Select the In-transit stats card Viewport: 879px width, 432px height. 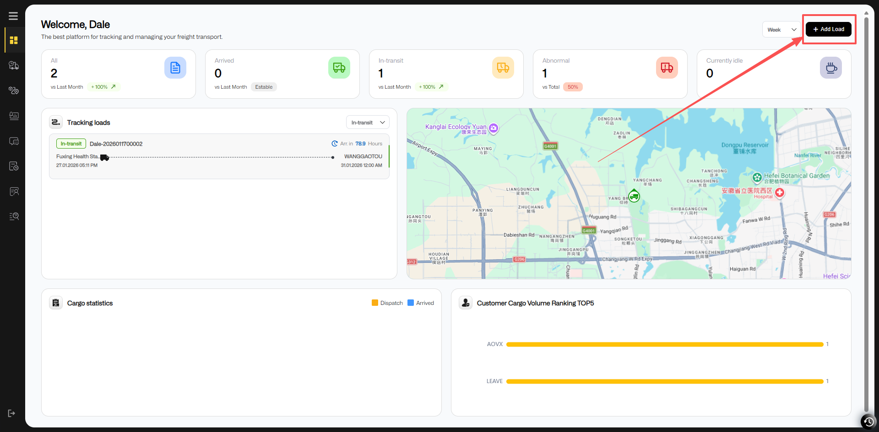(x=445, y=74)
